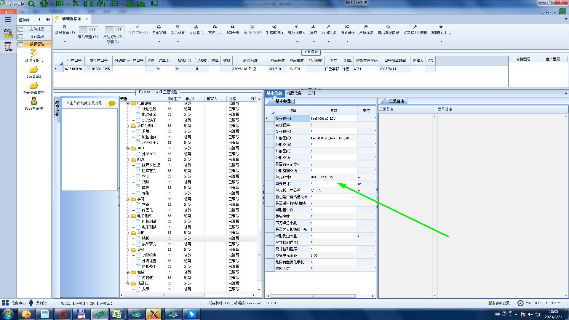Click the 生成MI流程 gears icon

pos(274,27)
